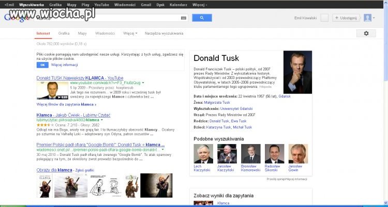
Task: Open the Wikipedia source link in description
Action: [265, 87]
